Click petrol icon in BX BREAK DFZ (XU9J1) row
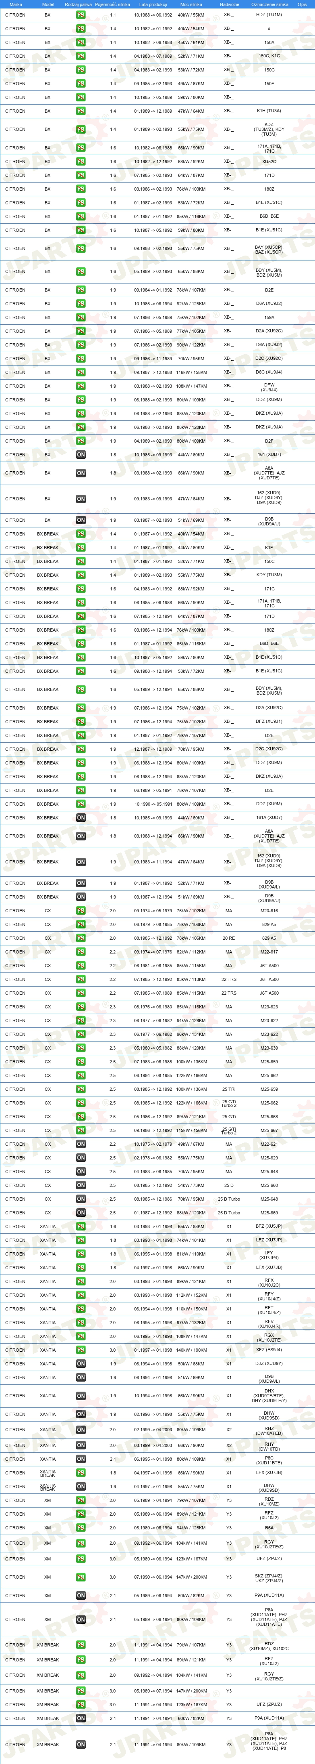This screenshot has width=315, height=1764. (81, 722)
